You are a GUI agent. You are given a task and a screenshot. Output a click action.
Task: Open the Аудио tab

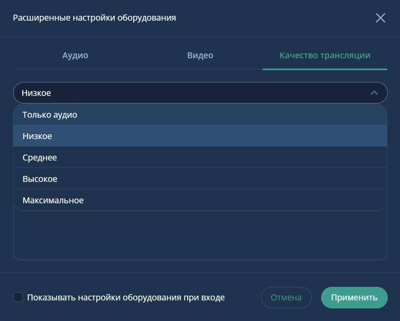(x=75, y=55)
